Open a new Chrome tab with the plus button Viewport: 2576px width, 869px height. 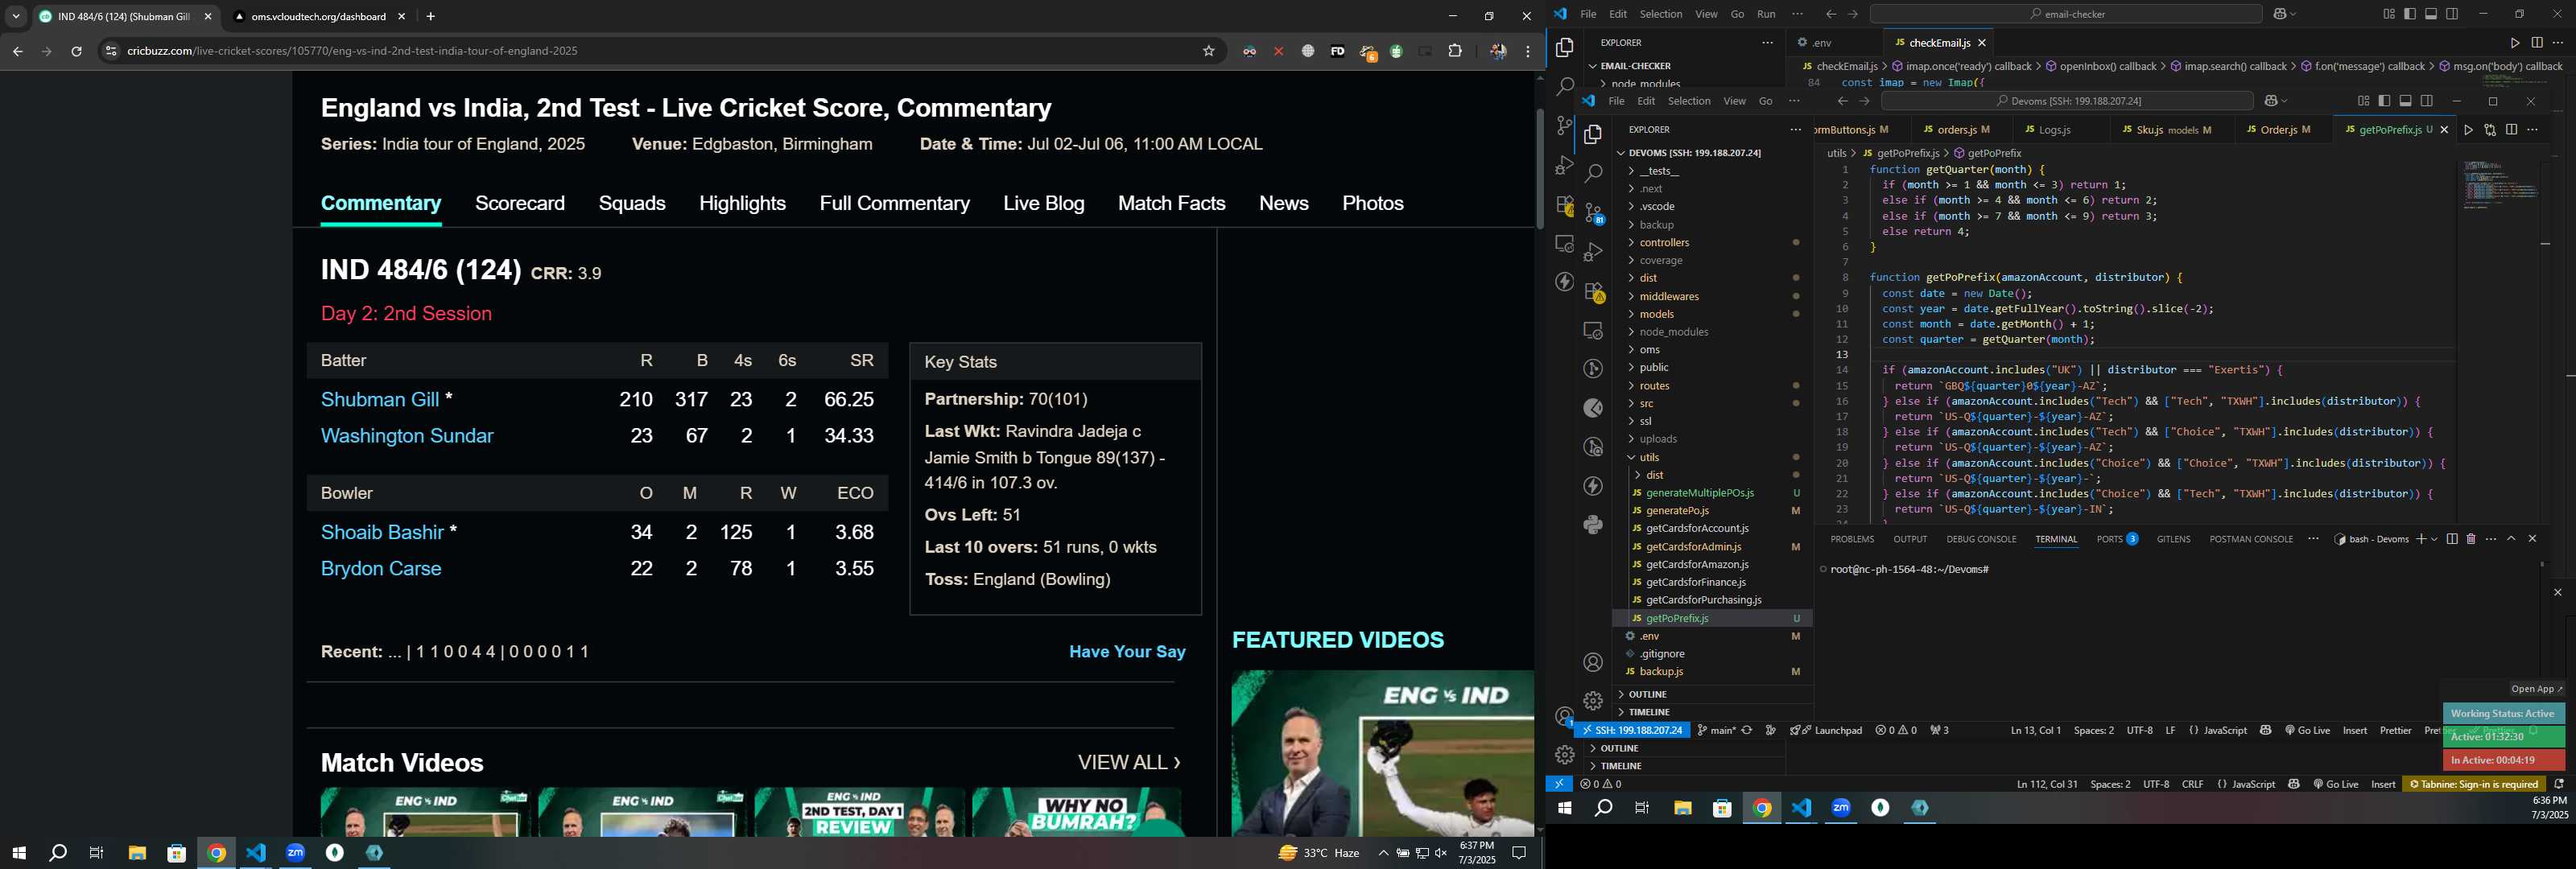(x=431, y=17)
